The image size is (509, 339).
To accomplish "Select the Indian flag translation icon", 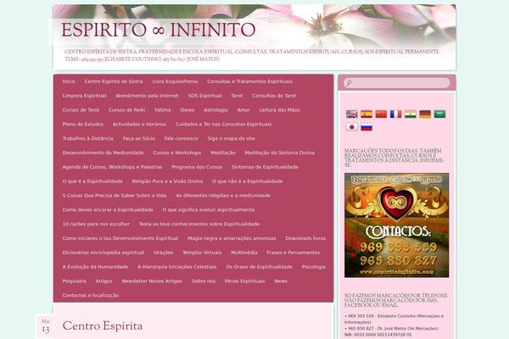I will [x=411, y=114].
